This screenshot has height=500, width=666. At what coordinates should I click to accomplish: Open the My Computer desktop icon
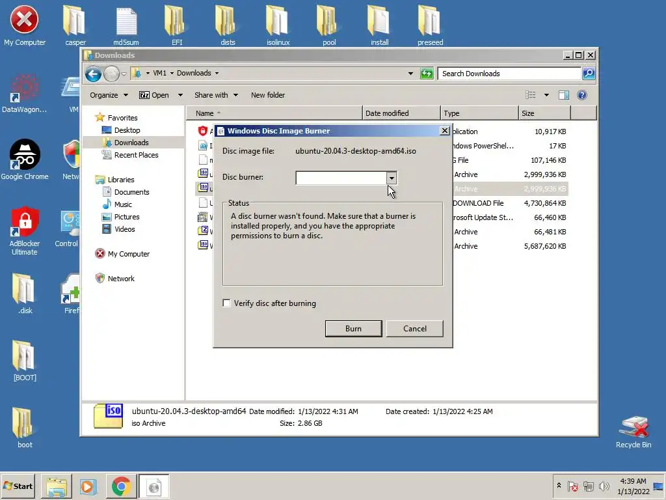[x=24, y=25]
